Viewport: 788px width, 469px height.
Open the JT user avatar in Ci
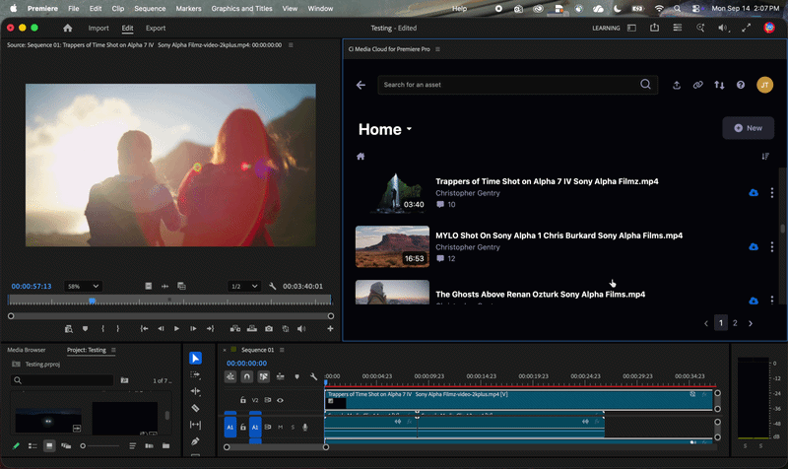click(x=765, y=85)
